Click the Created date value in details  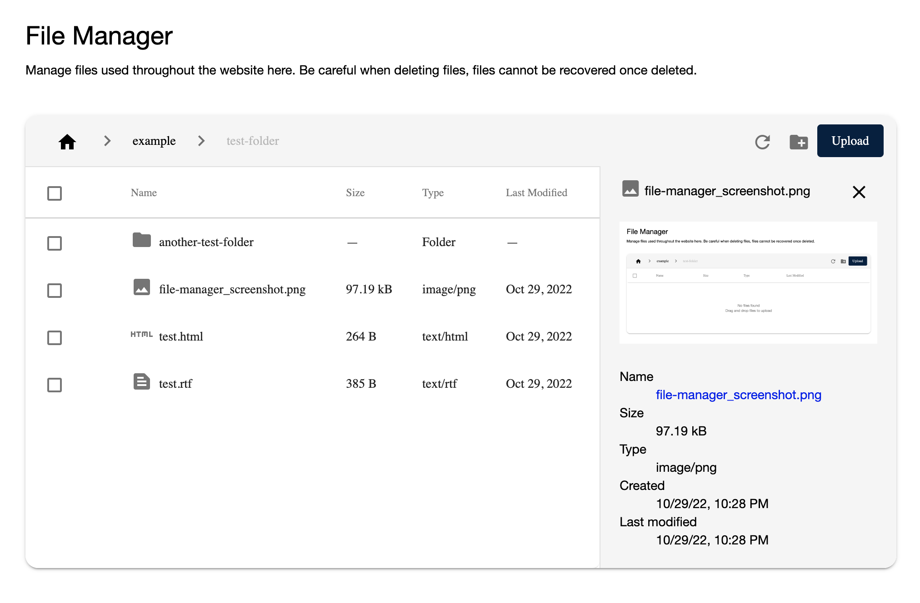[x=712, y=504]
